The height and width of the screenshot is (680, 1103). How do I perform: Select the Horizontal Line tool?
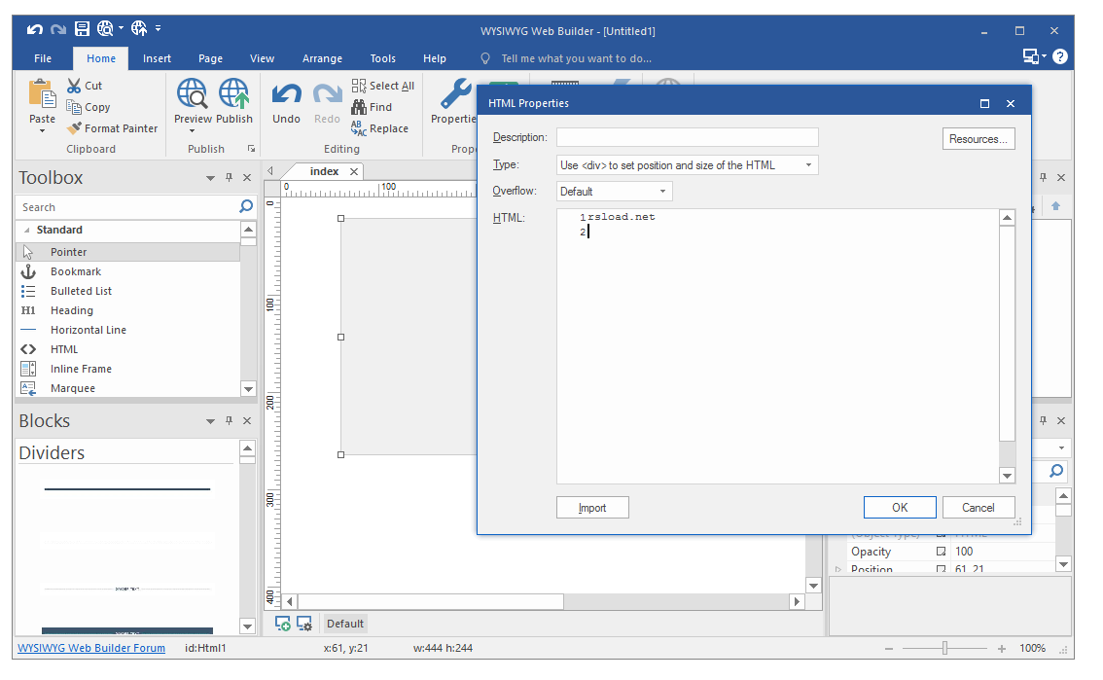127,330
